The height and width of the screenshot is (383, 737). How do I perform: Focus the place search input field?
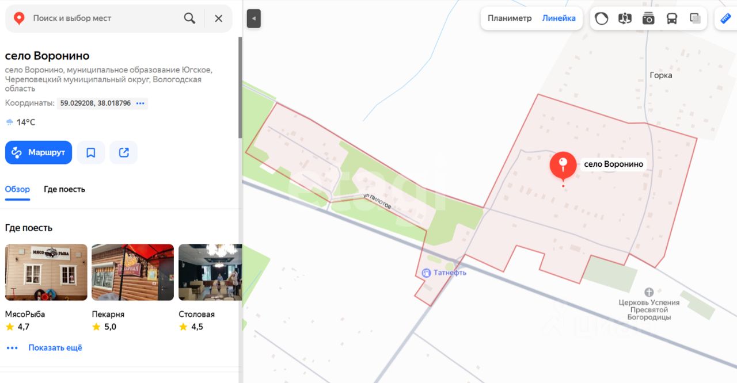click(104, 18)
